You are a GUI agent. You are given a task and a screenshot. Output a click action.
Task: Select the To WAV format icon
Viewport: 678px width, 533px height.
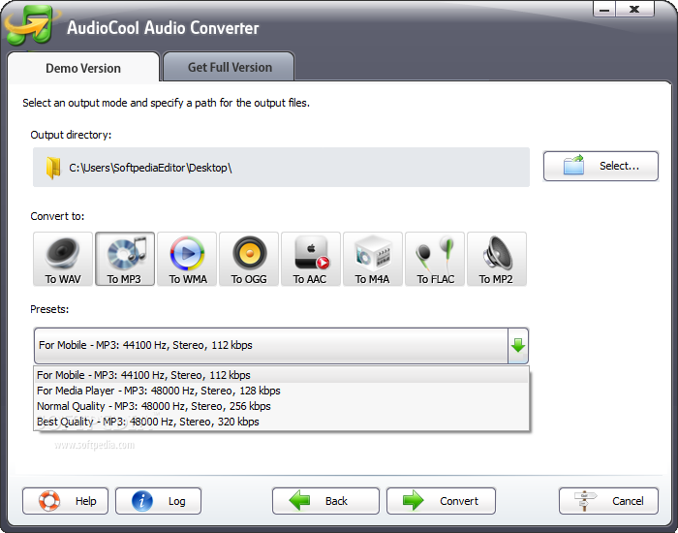click(63, 259)
